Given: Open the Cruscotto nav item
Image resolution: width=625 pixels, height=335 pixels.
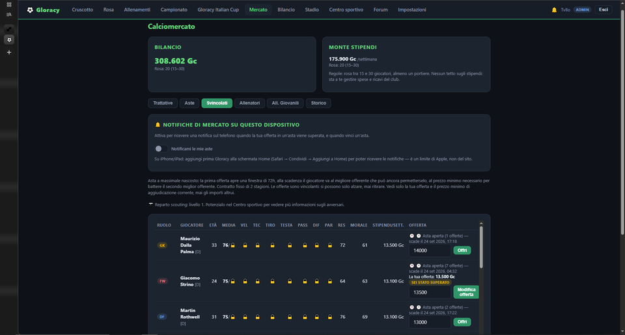Looking at the screenshot, I should [x=83, y=10].
